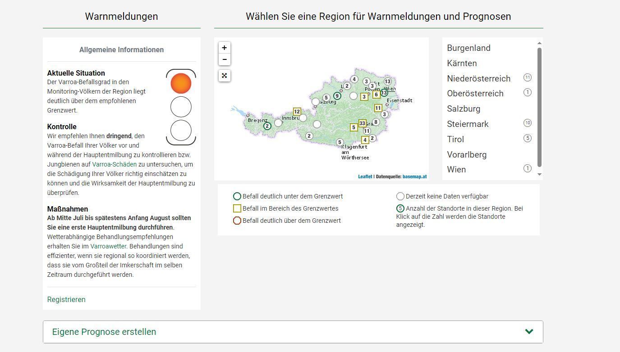Expand the Eigene Prognose erstellen section
The width and height of the screenshot is (620, 352).
pyautogui.click(x=293, y=332)
